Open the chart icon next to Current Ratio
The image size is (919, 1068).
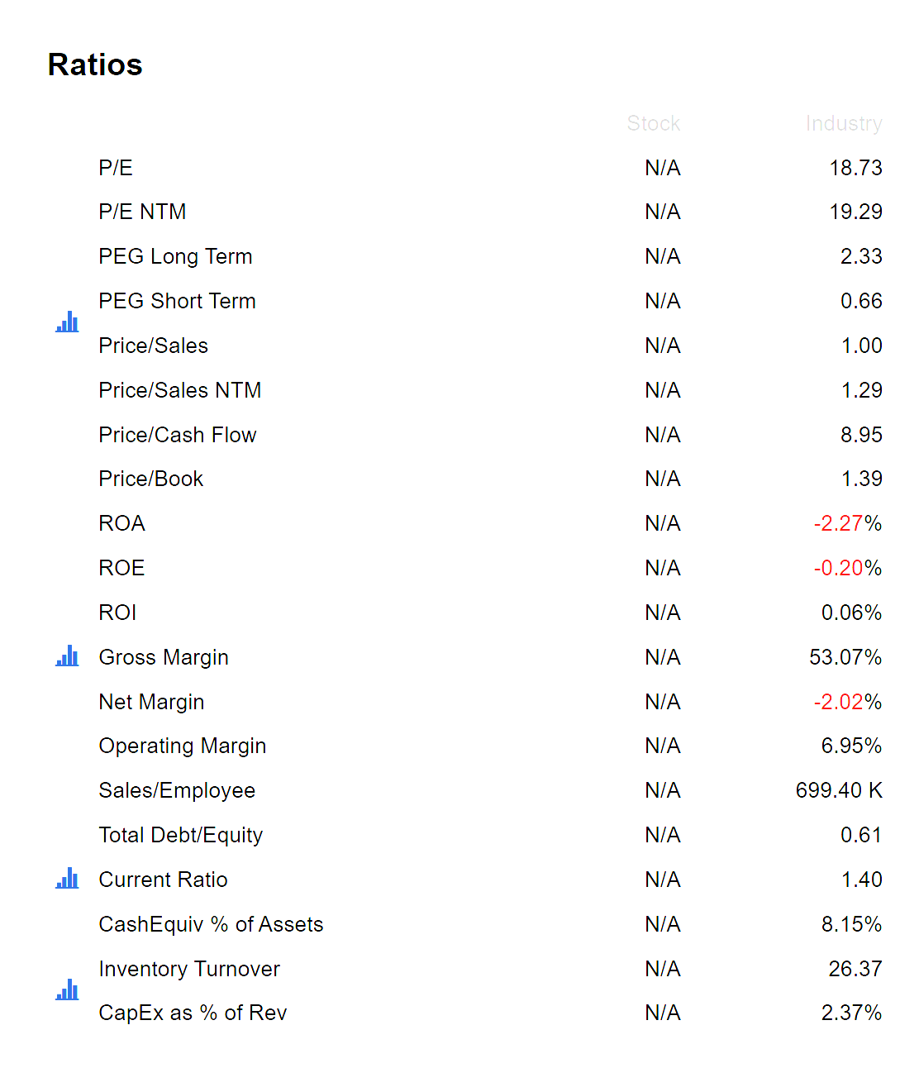tap(67, 879)
